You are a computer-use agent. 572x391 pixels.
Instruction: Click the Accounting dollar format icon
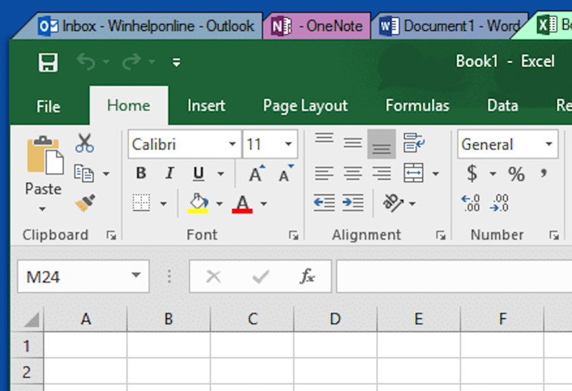[x=472, y=173]
